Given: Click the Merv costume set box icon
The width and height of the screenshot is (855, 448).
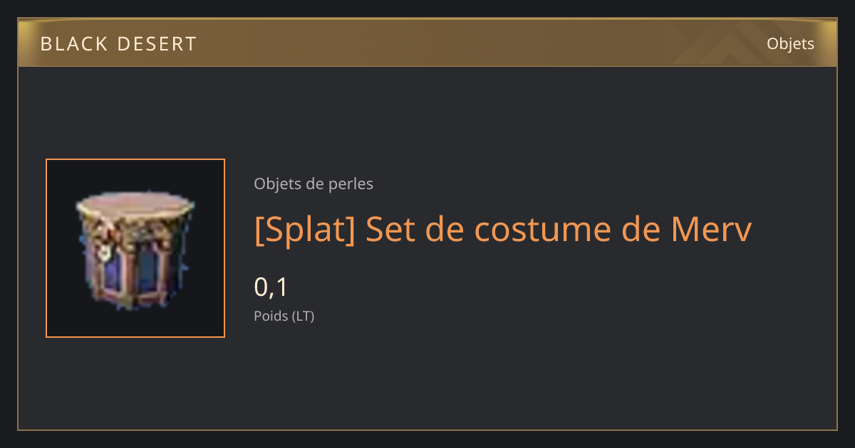Looking at the screenshot, I should click(135, 248).
